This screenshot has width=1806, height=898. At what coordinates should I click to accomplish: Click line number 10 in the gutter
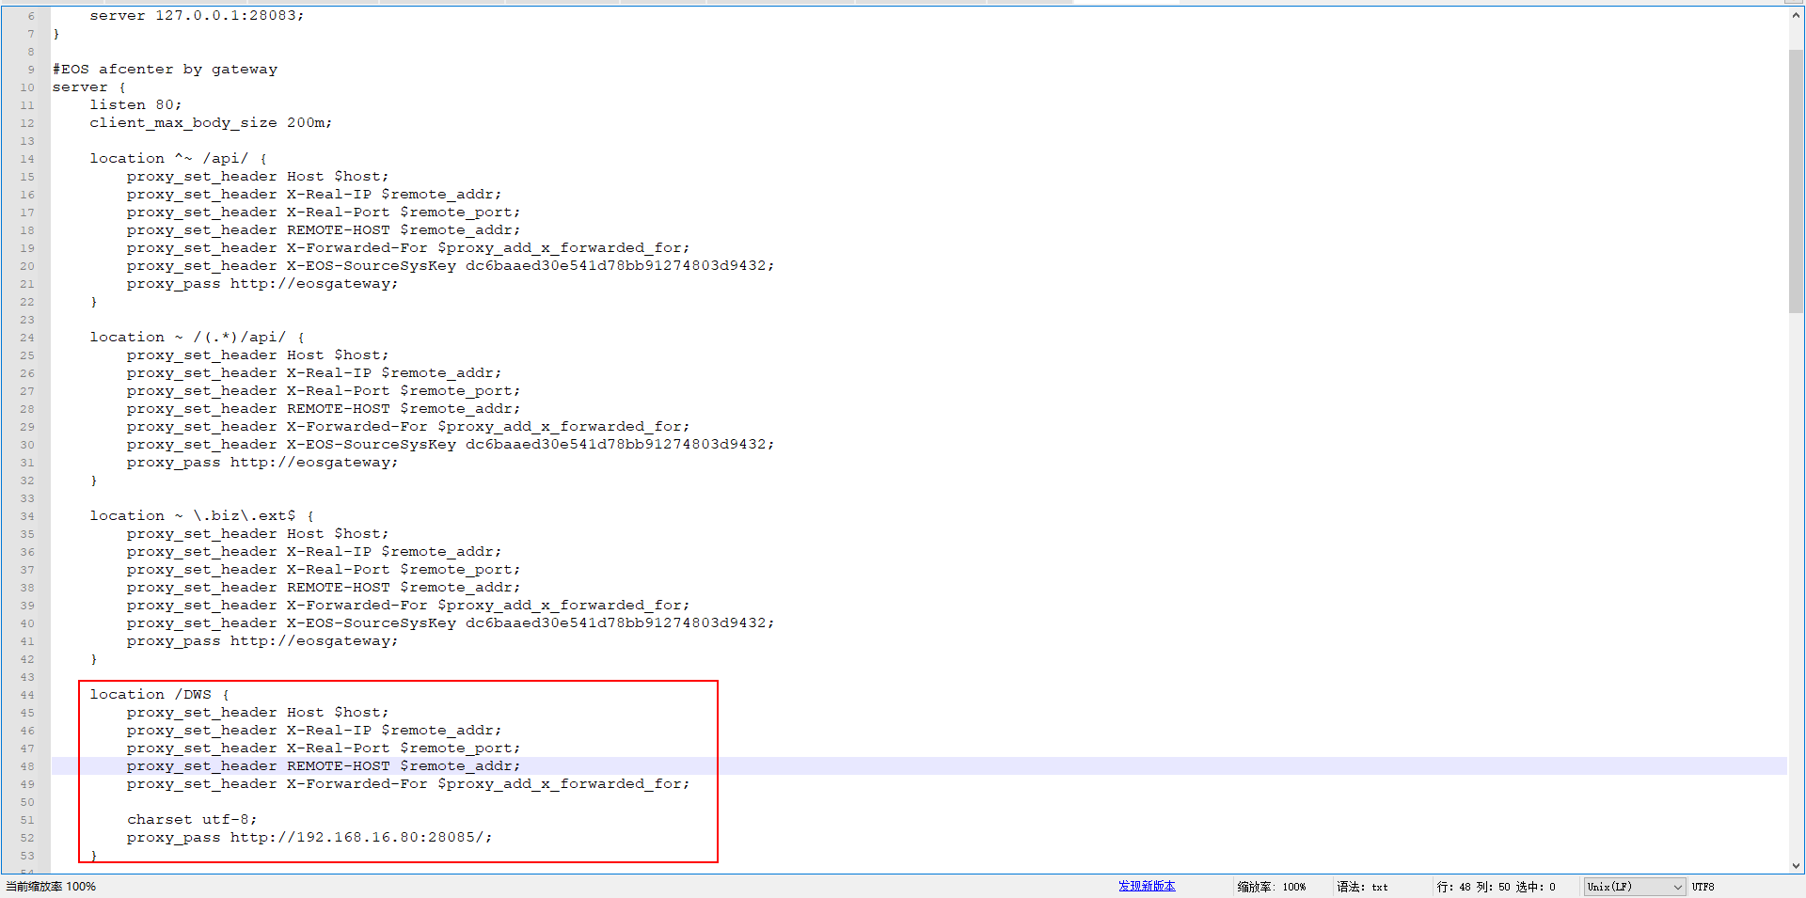(x=26, y=87)
